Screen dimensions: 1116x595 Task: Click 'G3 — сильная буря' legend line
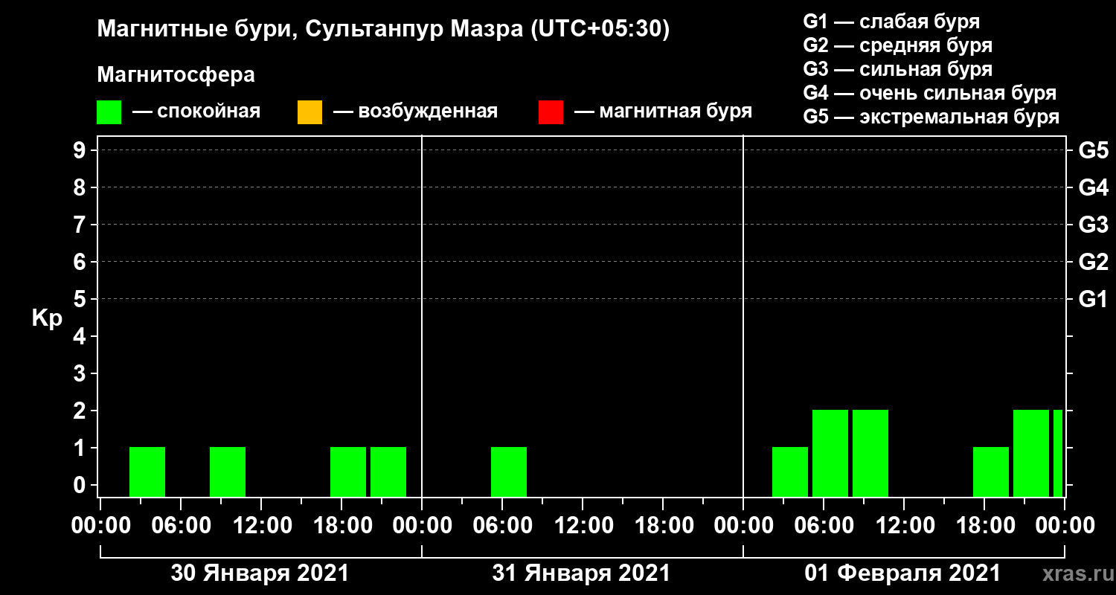pos(898,69)
